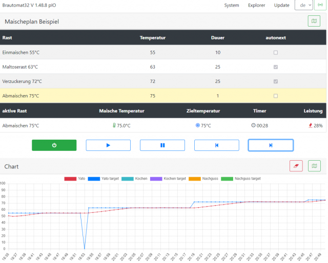Toggle Kochen series via teal legend swatch

tap(128, 179)
